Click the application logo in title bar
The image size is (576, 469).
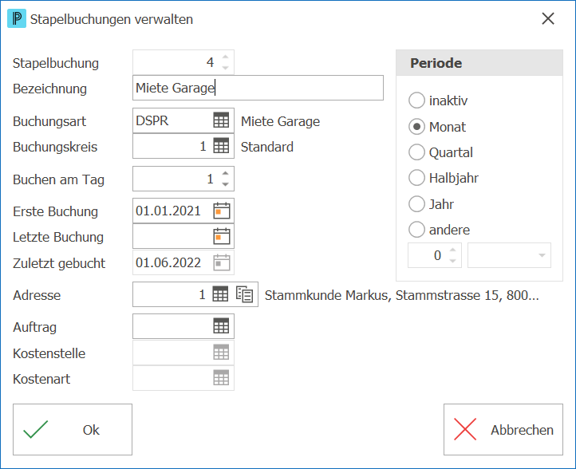point(17,18)
